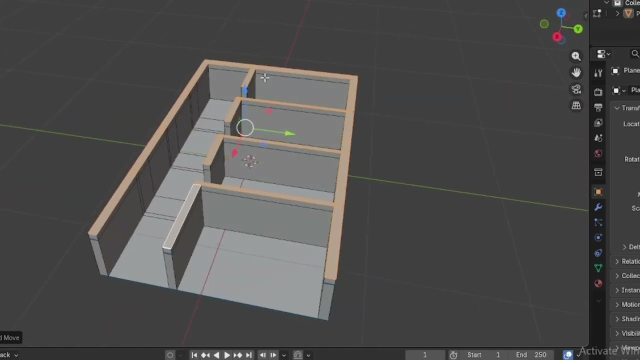This screenshot has height=360, width=640.
Task: Open the Material properties tab
Action: (598, 283)
